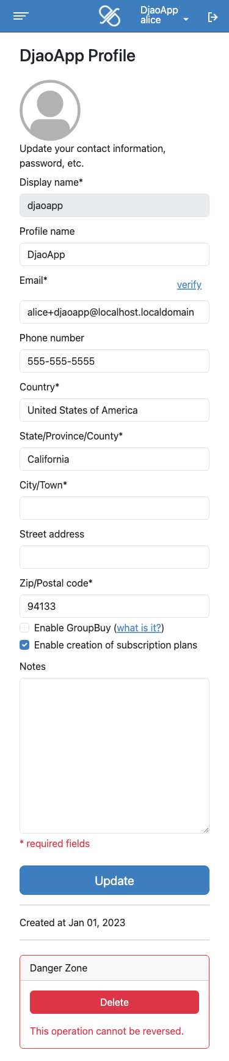229x1061 pixels.
Task: Focus the Profile name field
Action: (x=114, y=254)
